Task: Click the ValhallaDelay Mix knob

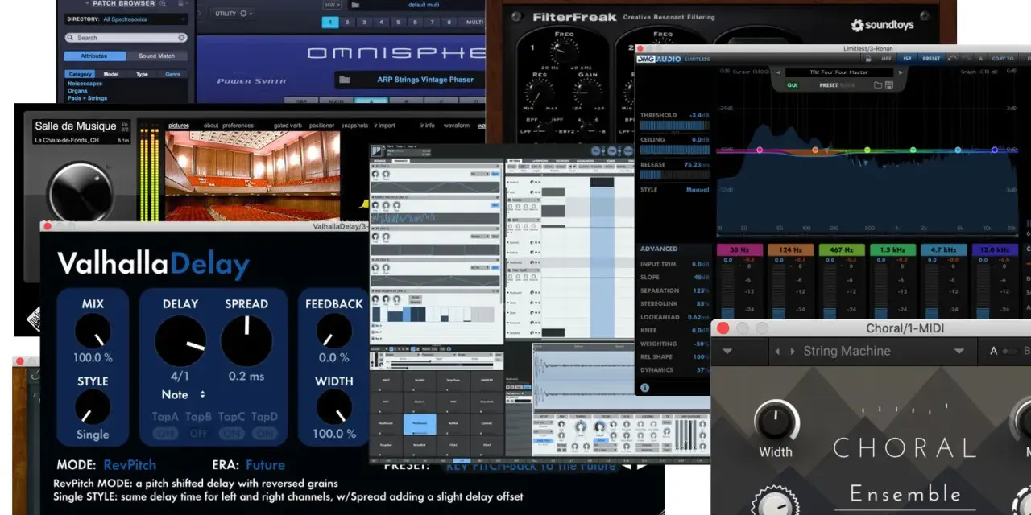Action: point(92,331)
